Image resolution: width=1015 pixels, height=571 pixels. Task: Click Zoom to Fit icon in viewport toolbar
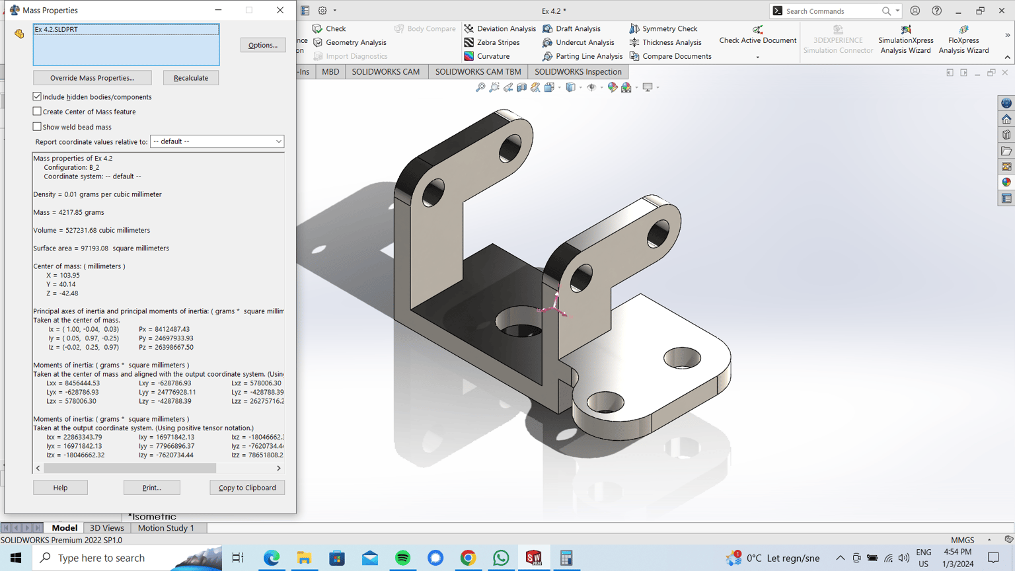(480, 87)
